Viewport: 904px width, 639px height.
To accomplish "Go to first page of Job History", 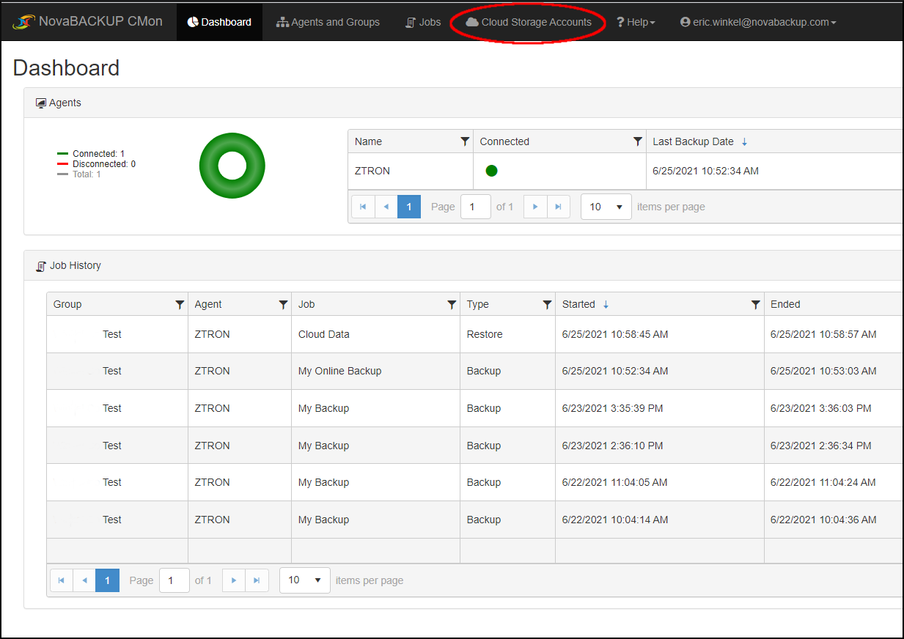I will (x=62, y=580).
